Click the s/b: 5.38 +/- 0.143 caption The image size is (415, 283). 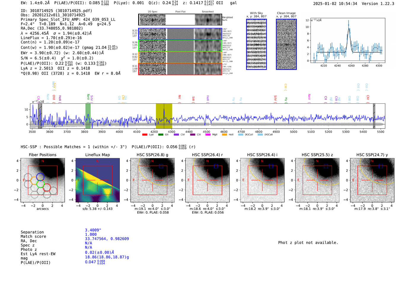tap(98, 209)
